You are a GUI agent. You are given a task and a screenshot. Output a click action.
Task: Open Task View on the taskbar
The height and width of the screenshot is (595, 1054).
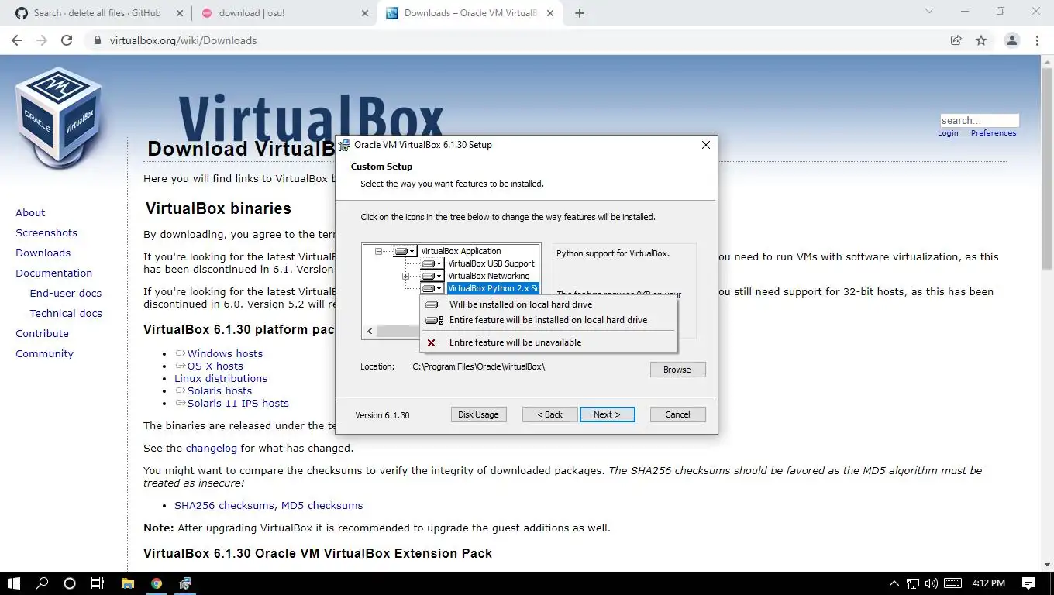97,583
